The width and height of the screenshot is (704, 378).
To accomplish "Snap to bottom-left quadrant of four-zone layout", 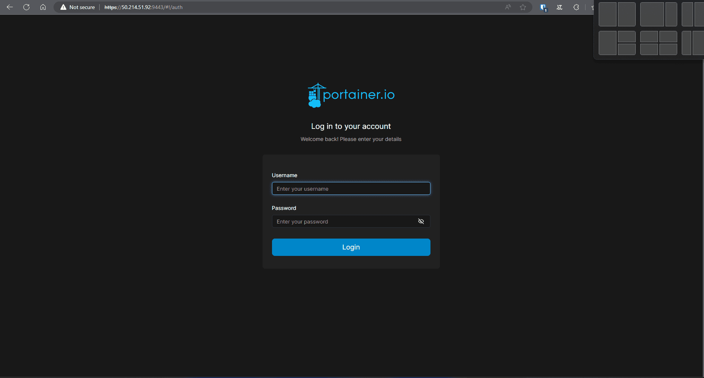I will point(649,49).
